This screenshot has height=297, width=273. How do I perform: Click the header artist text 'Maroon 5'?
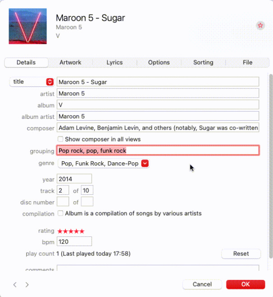(x=69, y=27)
